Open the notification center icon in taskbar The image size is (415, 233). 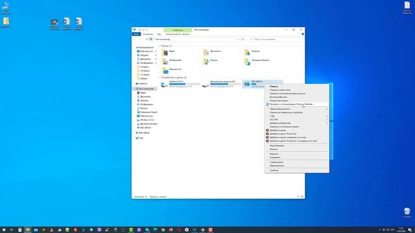(x=410, y=230)
